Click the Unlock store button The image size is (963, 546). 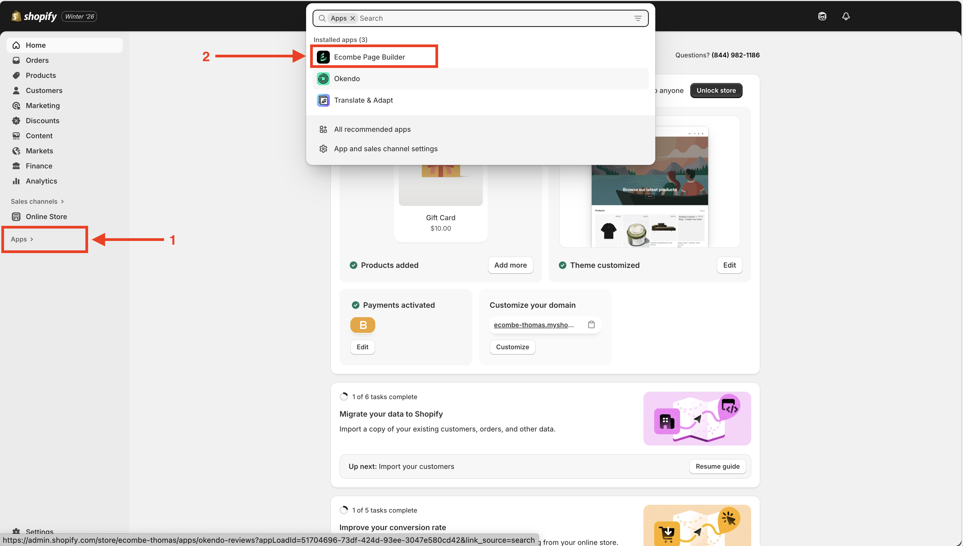click(716, 90)
